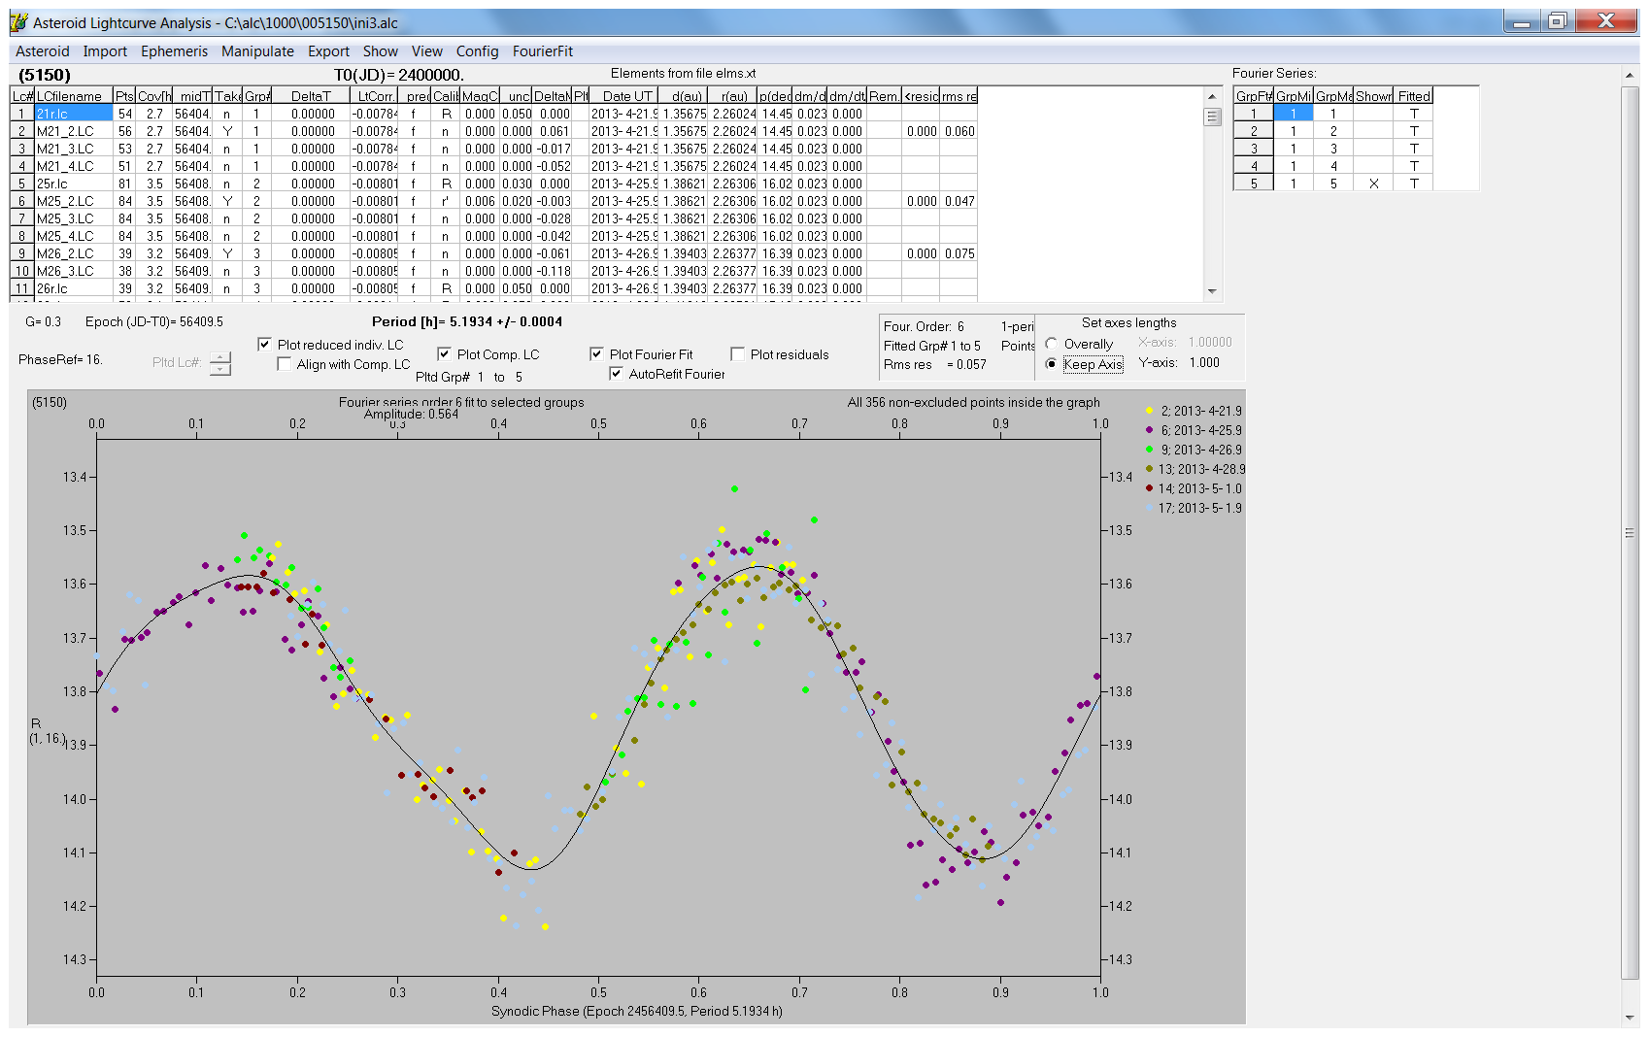The width and height of the screenshot is (1649, 1037).
Task: Toggle Plot Fourier Fit checkbox
Action: 596,354
